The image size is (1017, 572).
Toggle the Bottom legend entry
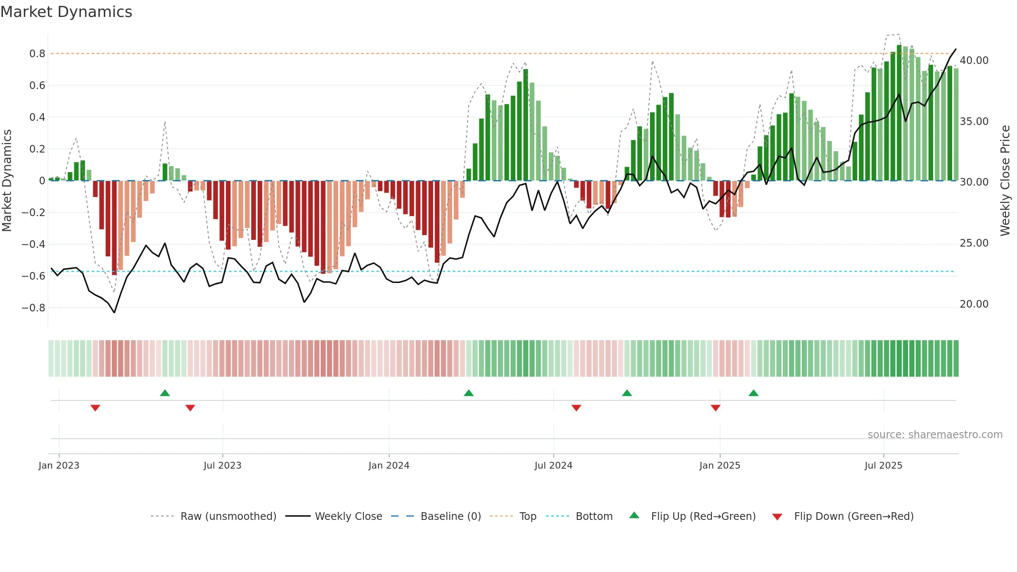tap(579, 516)
